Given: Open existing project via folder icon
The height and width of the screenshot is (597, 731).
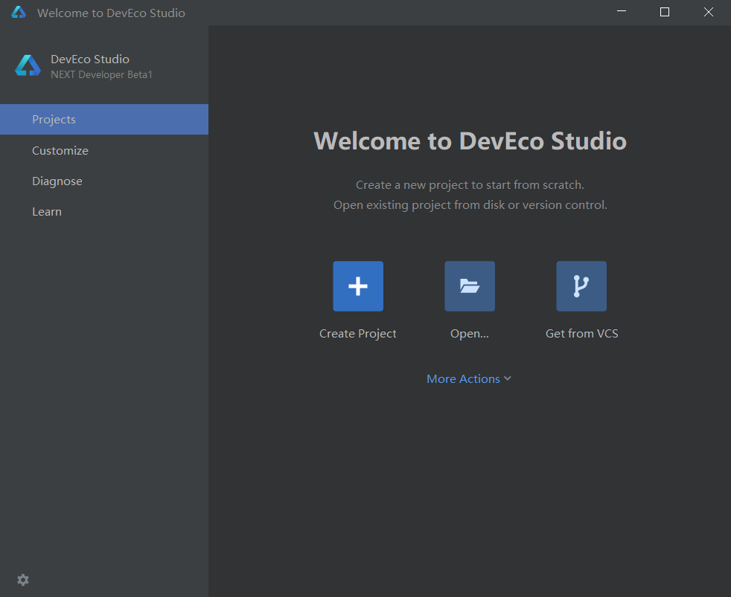Looking at the screenshot, I should [x=470, y=286].
